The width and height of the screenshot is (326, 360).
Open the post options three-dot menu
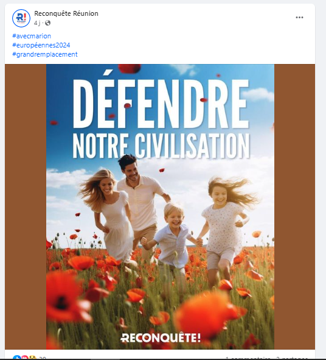[x=299, y=18]
